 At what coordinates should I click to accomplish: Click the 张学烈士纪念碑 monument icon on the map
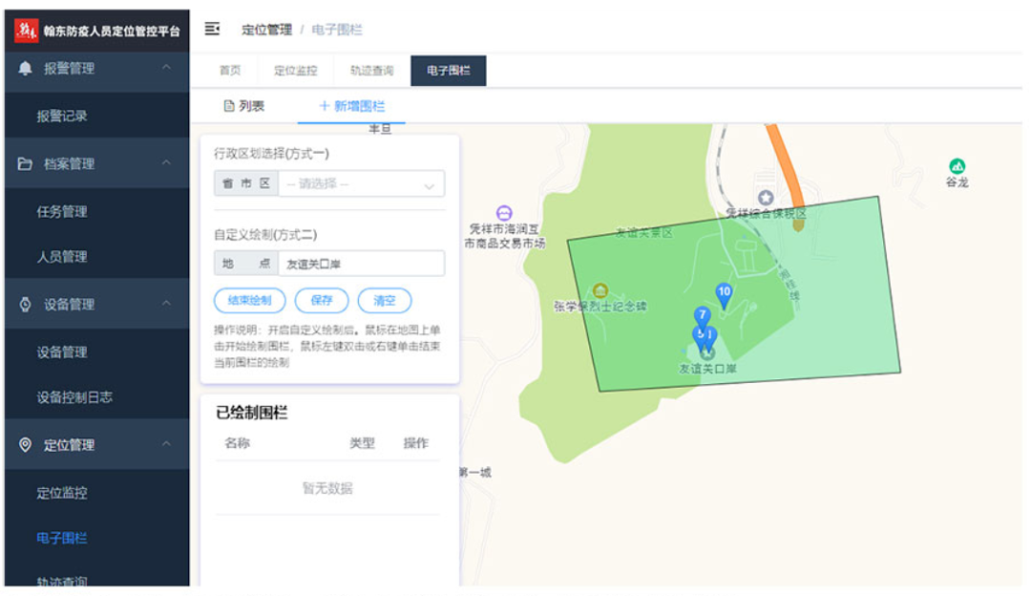[x=600, y=289]
